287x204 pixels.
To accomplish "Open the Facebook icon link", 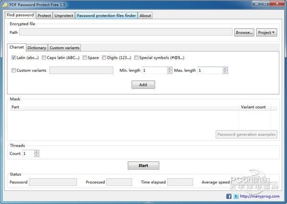I will (229, 196).
